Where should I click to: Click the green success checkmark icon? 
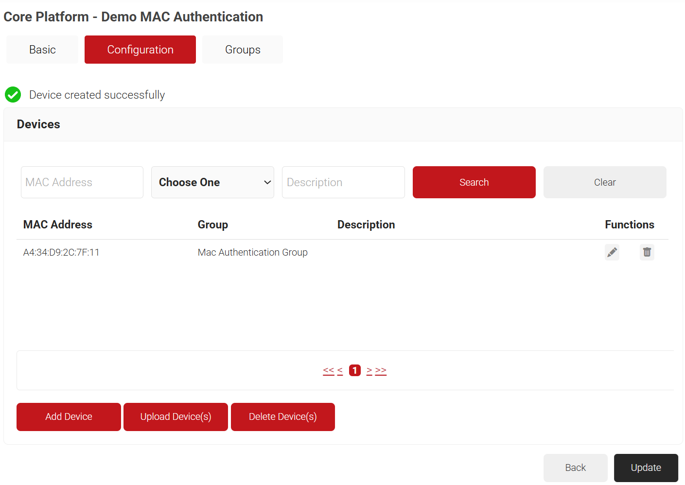click(x=13, y=95)
